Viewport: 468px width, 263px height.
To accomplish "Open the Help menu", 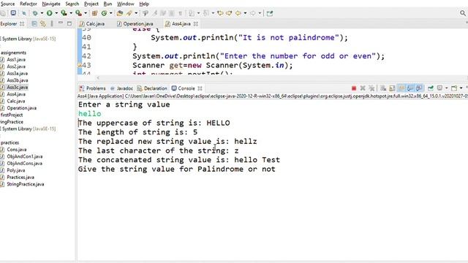I will pos(144,4).
